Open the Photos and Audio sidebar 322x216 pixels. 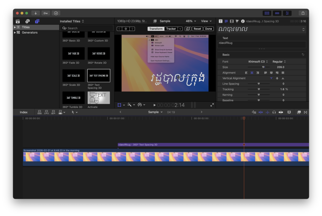[x=27, y=21]
